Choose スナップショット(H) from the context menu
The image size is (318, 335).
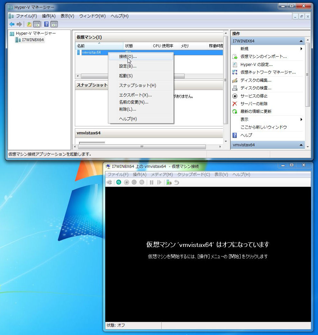[x=141, y=86]
